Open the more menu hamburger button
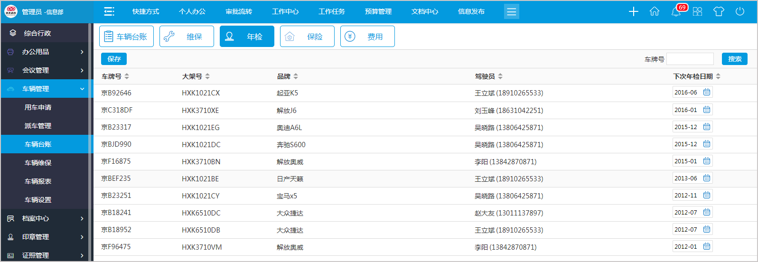This screenshot has height=262, width=758. [x=511, y=12]
